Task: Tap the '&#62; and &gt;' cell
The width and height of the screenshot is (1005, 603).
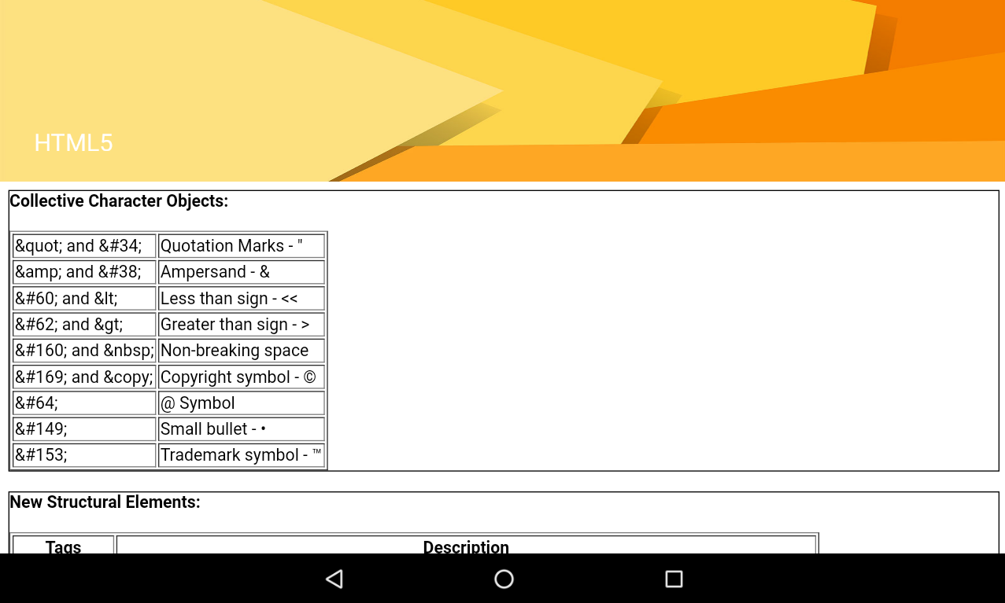Action: [x=84, y=325]
